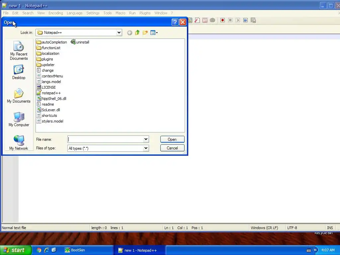Click Save Current Recorded Macro icon

tap(253, 20)
